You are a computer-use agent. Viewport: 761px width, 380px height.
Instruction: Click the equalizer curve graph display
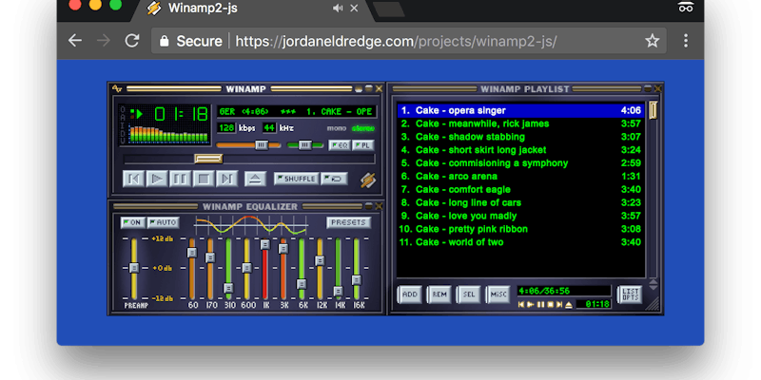coord(251,225)
